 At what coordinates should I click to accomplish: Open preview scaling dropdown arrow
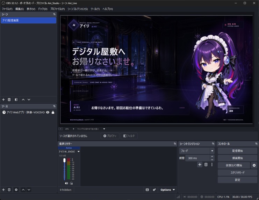pos(104,129)
